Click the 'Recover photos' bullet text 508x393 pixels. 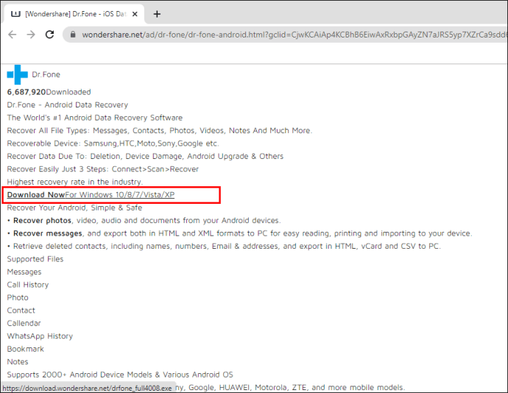pyautogui.click(x=144, y=221)
